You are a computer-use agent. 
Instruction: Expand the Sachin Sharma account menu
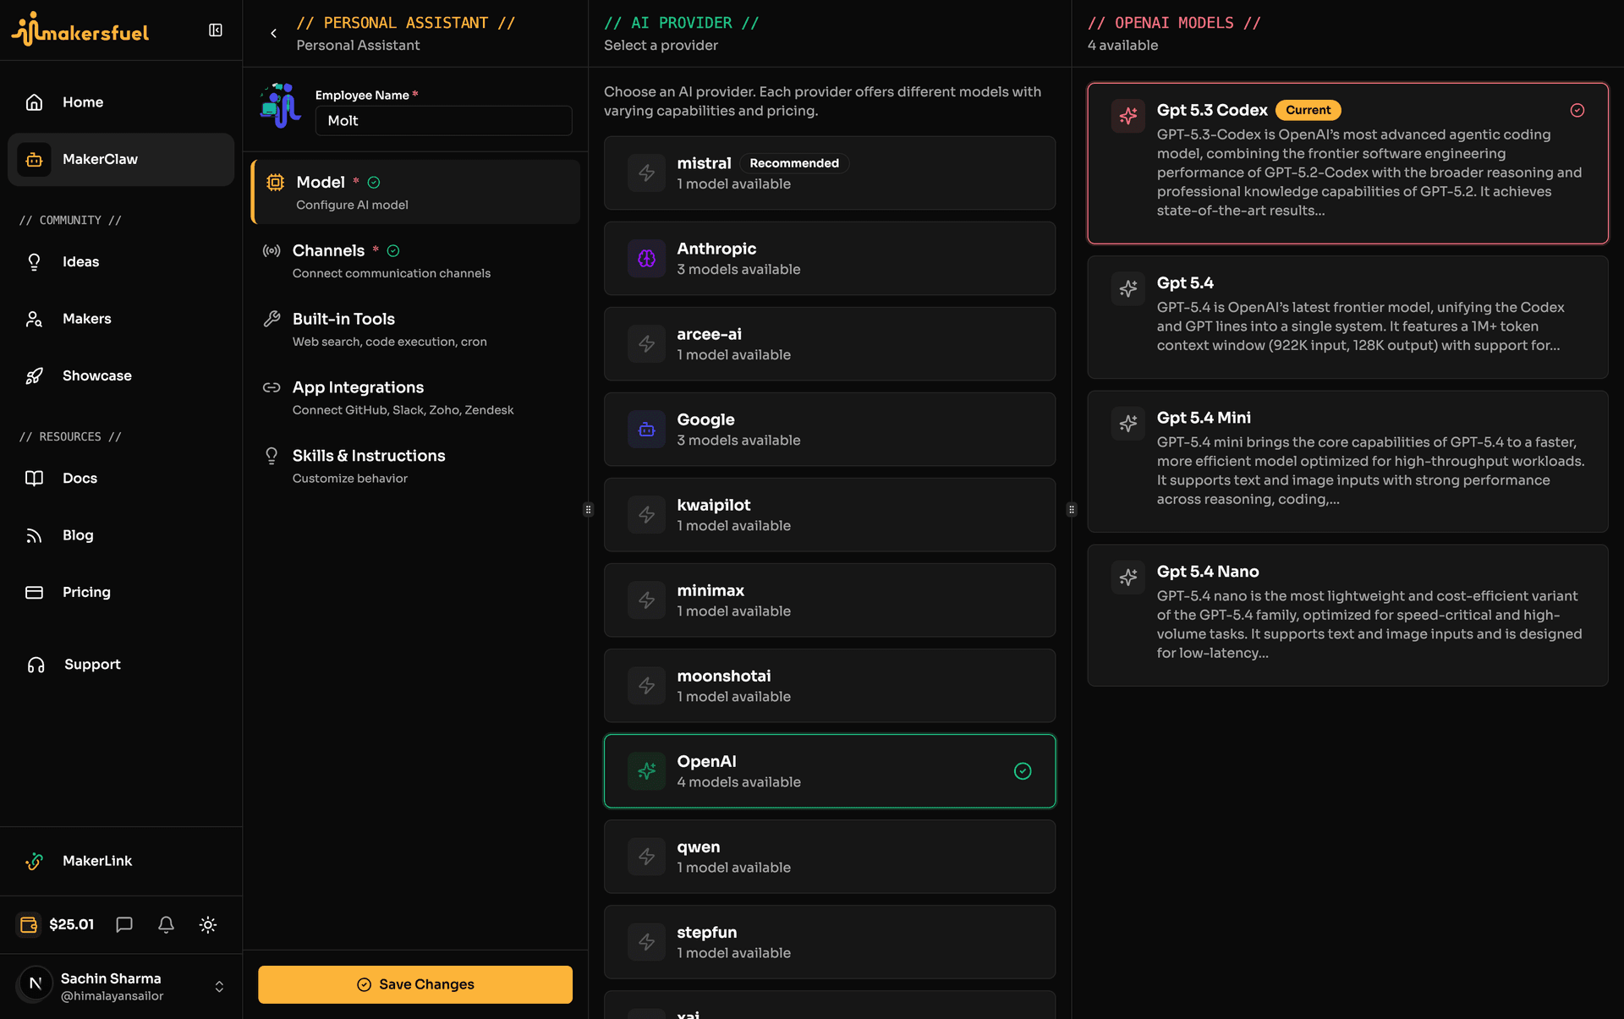219,987
